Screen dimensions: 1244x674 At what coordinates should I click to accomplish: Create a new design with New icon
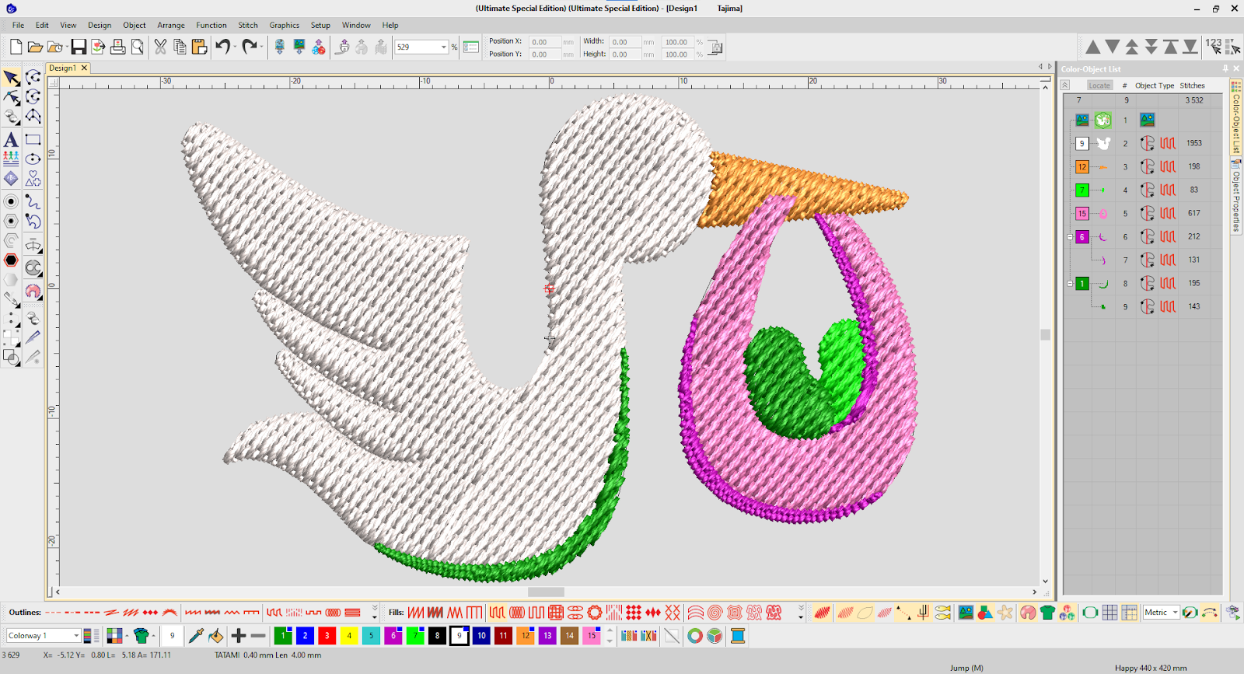[16, 47]
